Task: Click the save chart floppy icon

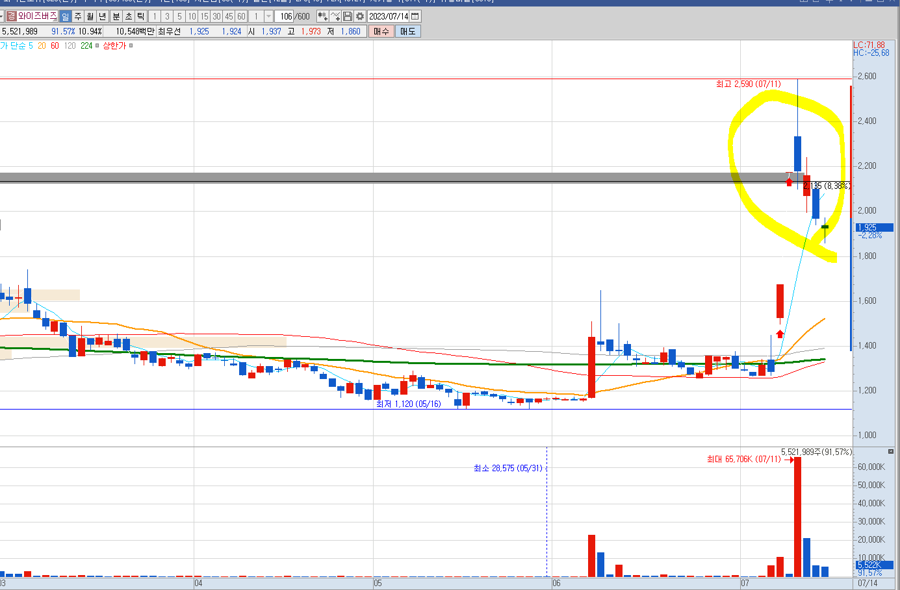Action: coord(348,16)
